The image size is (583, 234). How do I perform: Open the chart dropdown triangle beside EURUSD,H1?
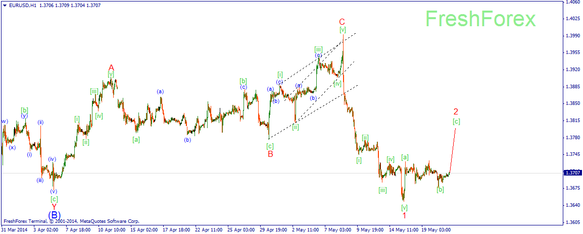5,5
